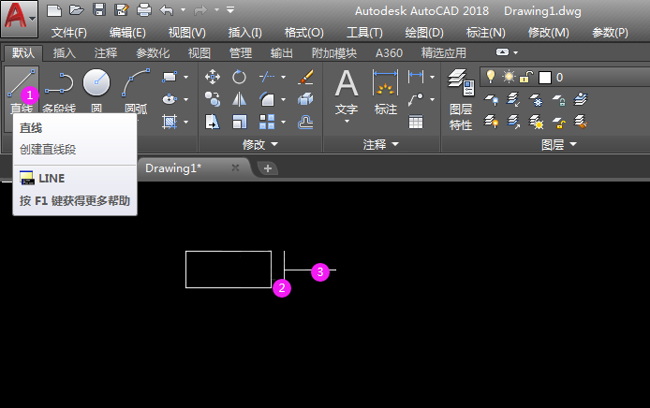Insert a Table from annotation panel
Viewport: 650px width, 408px height.
416,122
